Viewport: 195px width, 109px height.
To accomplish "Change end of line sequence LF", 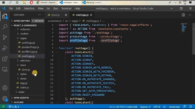I will (165, 107).
